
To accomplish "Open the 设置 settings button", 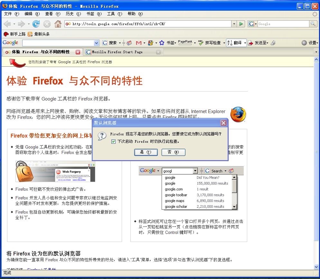I will 310,43.
